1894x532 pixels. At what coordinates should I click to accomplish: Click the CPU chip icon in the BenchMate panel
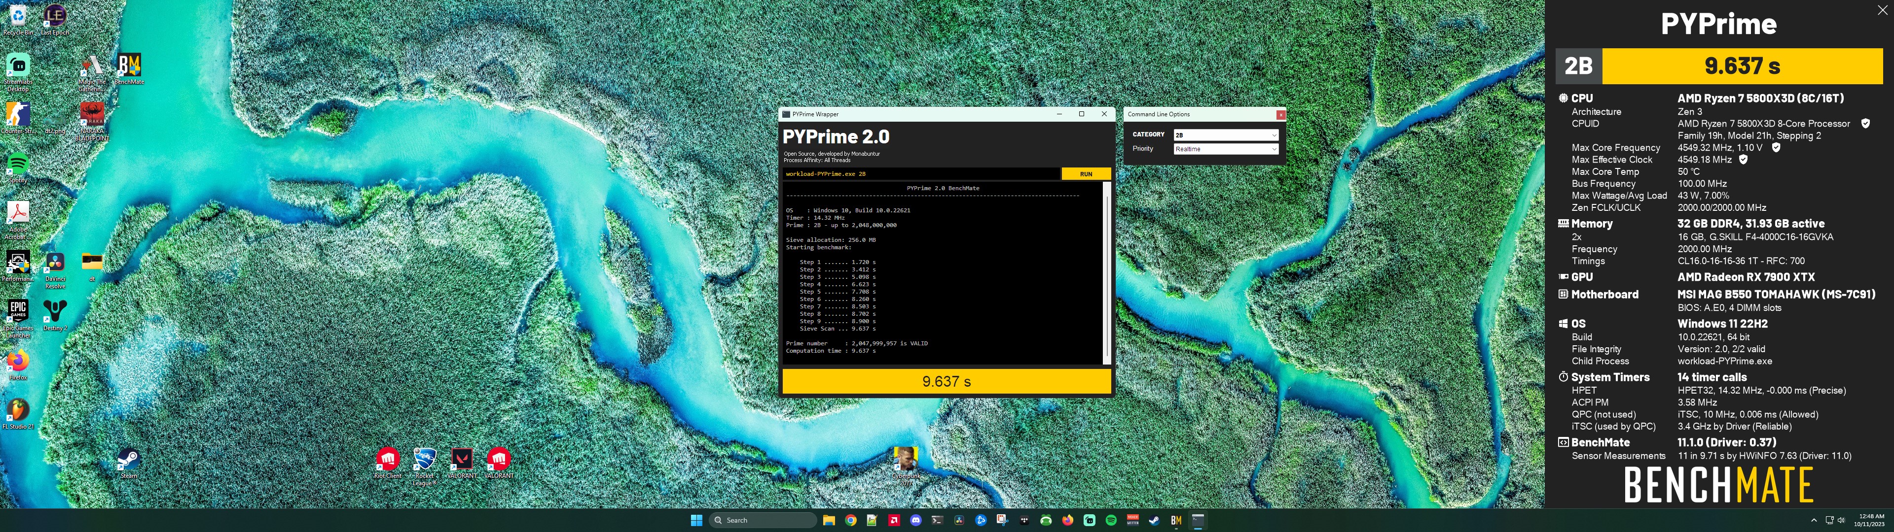click(x=1563, y=98)
